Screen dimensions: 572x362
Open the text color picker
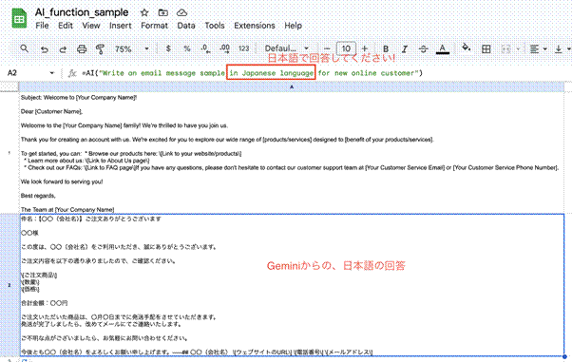[443, 48]
